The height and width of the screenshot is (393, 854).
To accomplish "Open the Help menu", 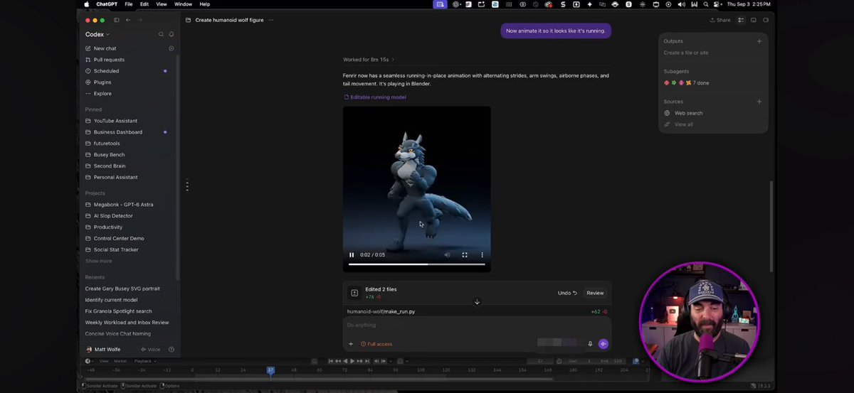I will (x=204, y=4).
